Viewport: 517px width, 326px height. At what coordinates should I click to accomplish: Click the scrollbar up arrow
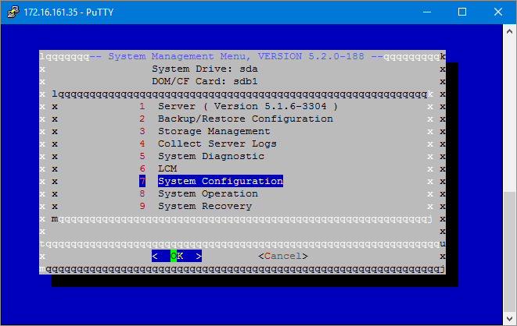(x=509, y=31)
